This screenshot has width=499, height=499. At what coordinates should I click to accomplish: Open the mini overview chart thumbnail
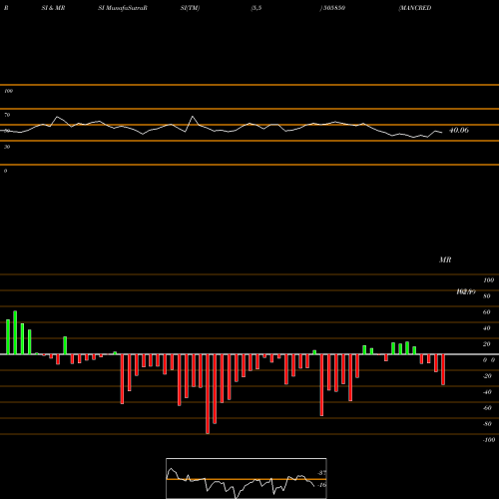247,478
